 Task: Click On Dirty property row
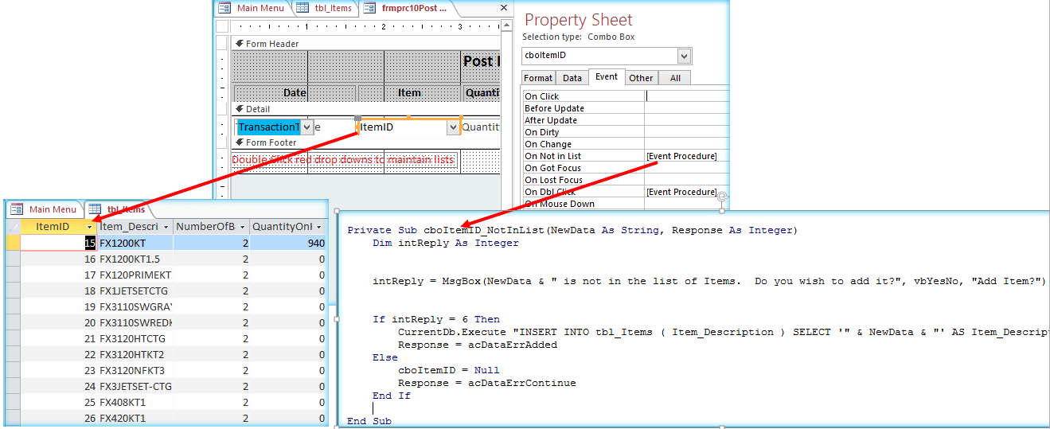pyautogui.click(x=626, y=131)
